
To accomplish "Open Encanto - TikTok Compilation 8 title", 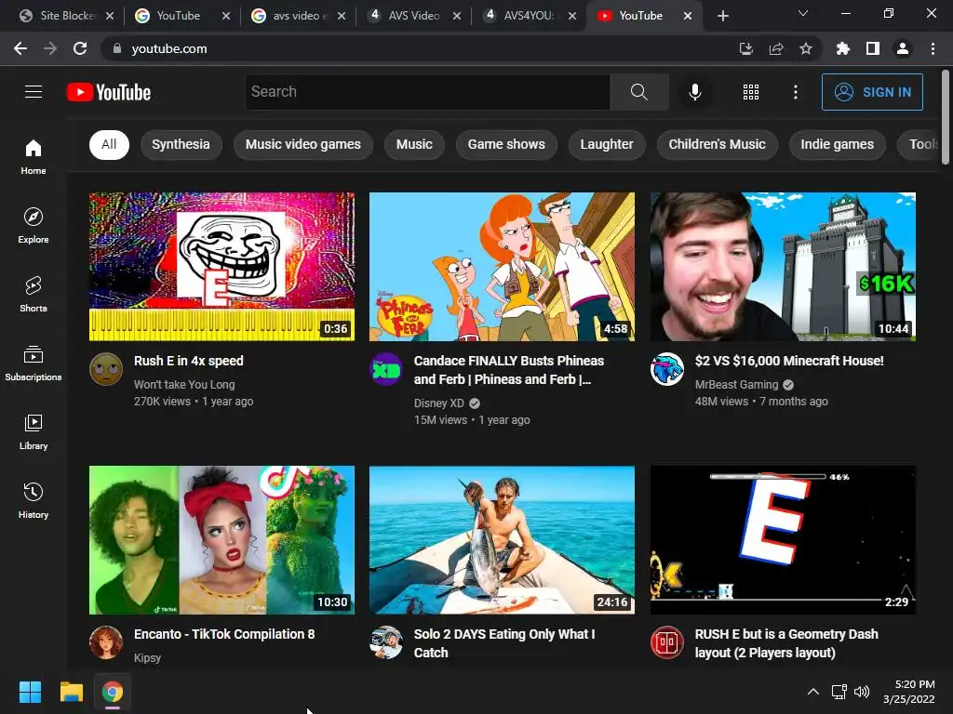I will [224, 634].
